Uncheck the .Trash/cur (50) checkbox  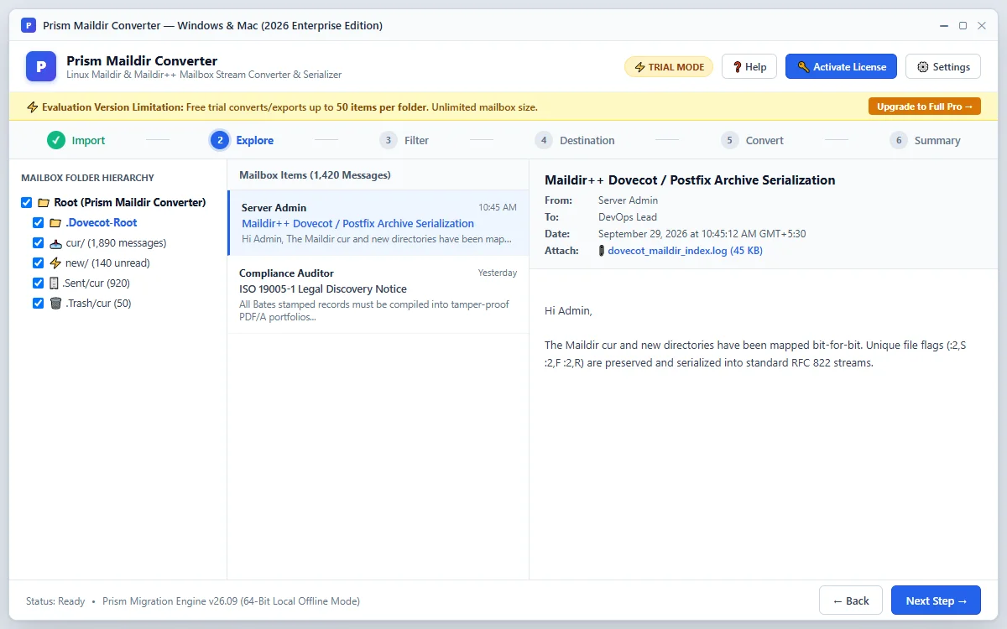point(38,304)
